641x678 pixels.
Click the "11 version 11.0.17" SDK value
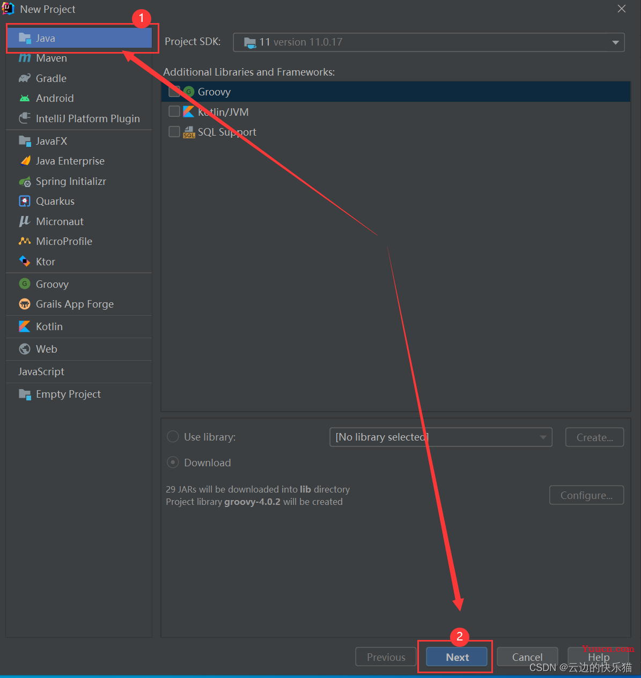[301, 42]
